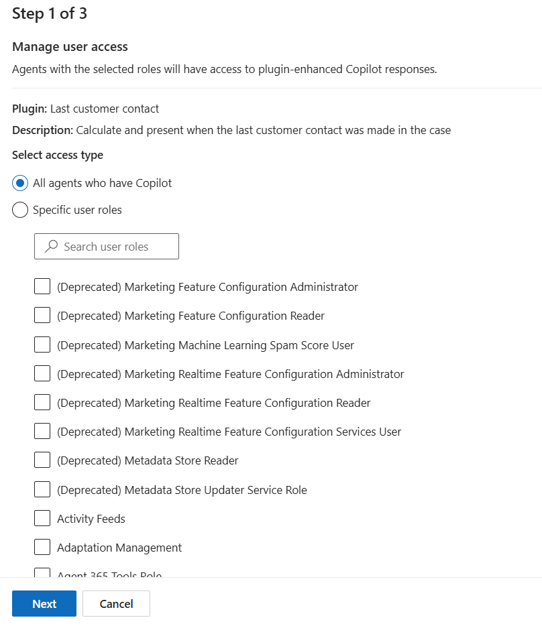Select Marketing Realtime Feature Configuration Reader

42,403
